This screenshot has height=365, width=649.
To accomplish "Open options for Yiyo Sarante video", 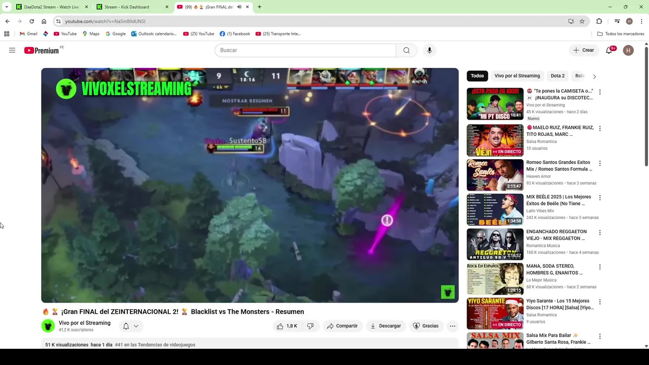I will 600,302.
